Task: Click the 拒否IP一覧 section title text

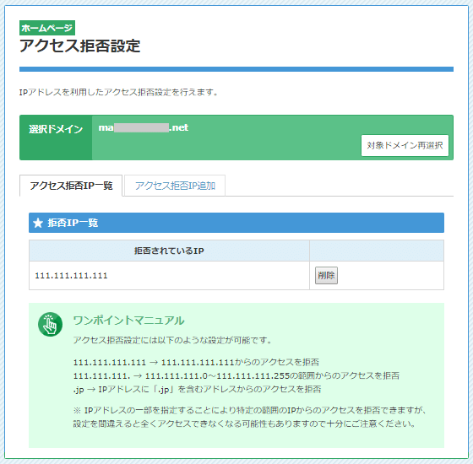Action: [x=73, y=223]
